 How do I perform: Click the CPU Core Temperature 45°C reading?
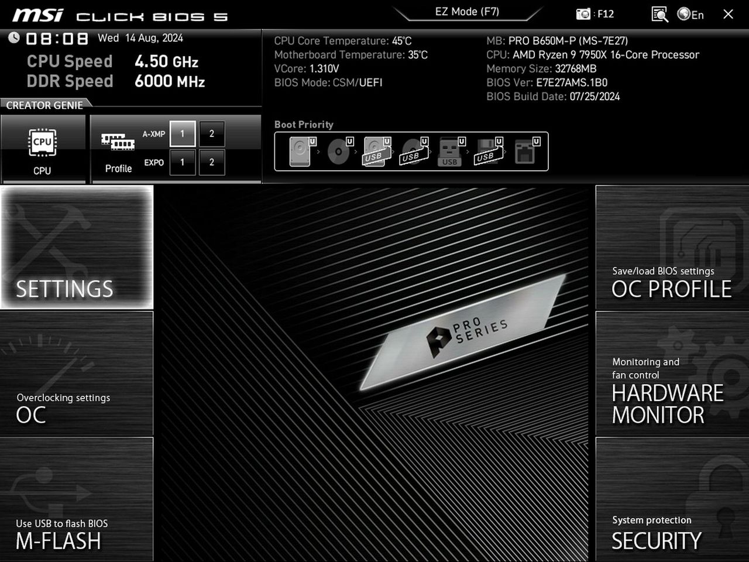click(343, 41)
